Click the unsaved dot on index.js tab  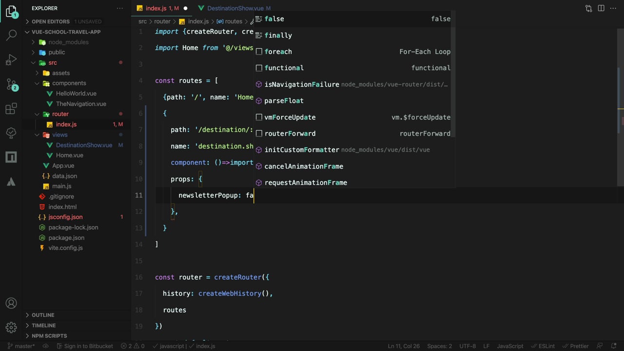click(x=185, y=8)
